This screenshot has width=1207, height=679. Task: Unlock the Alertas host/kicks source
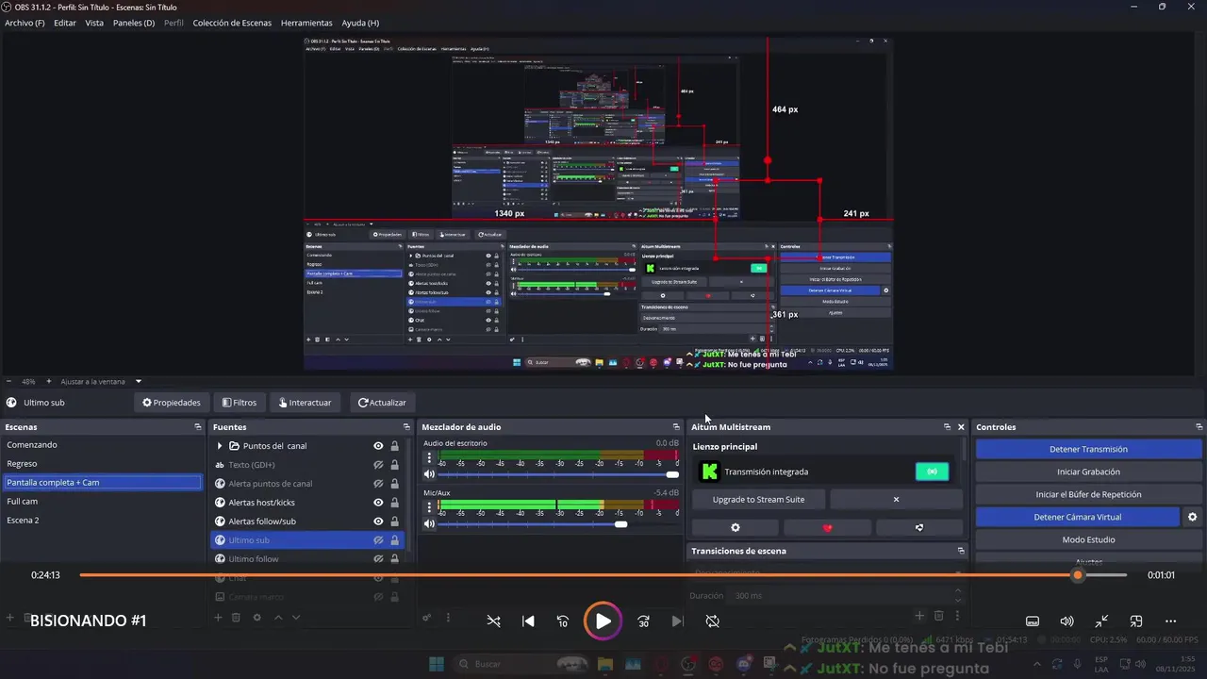pyautogui.click(x=394, y=503)
